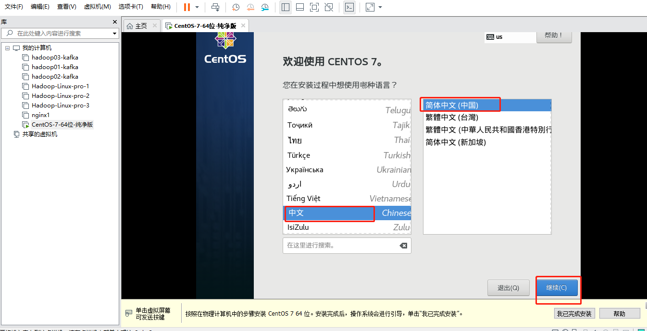Select ไทย Thai language row
Viewport: 647px width, 331px height.
(x=347, y=140)
